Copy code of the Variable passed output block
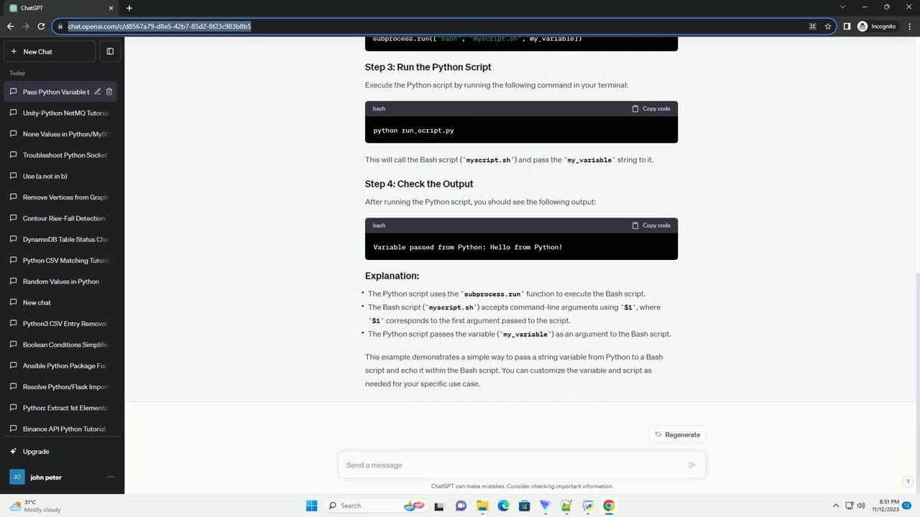Image resolution: width=920 pixels, height=517 pixels. click(651, 225)
